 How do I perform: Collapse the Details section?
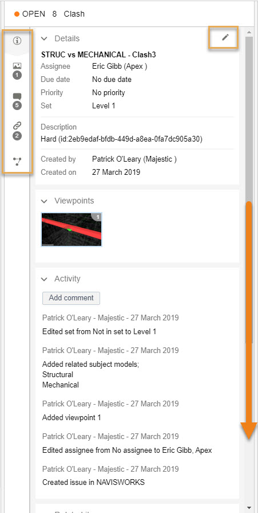[44, 38]
